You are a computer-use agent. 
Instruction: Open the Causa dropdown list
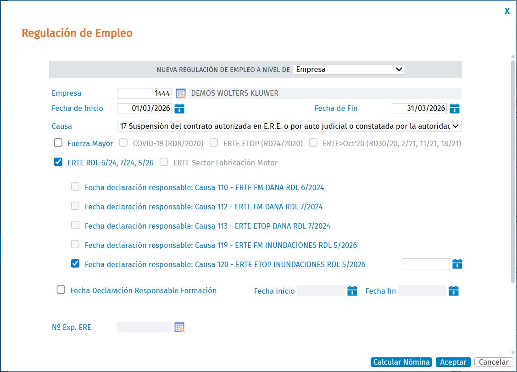pos(289,126)
